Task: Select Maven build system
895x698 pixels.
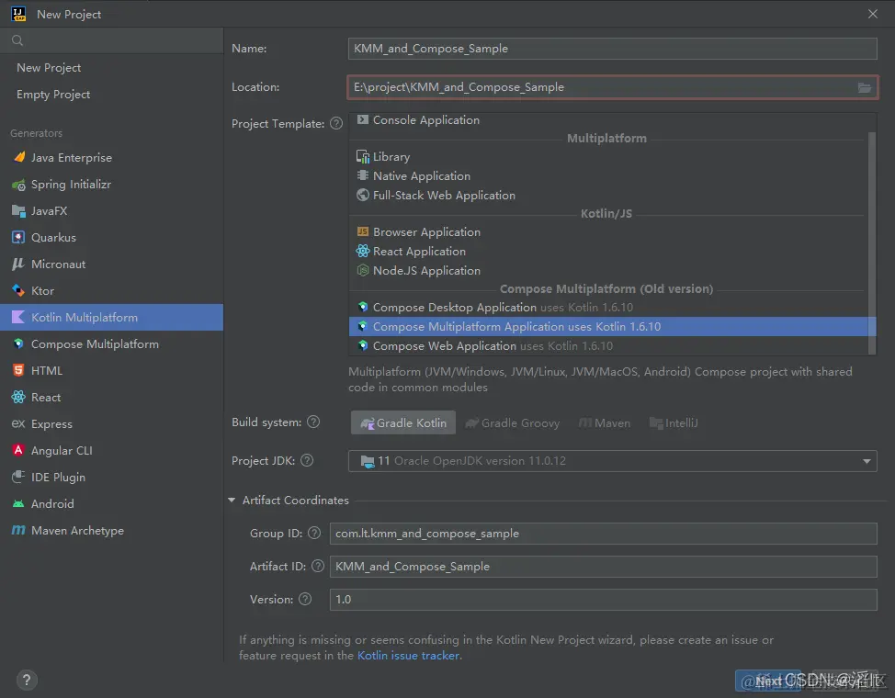Action: pyautogui.click(x=605, y=422)
